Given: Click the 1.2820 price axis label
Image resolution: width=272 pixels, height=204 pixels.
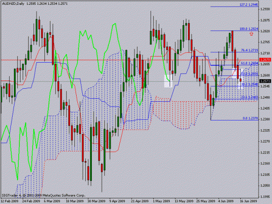Looking at the screenshot, I should pyautogui.click(x=265, y=31).
